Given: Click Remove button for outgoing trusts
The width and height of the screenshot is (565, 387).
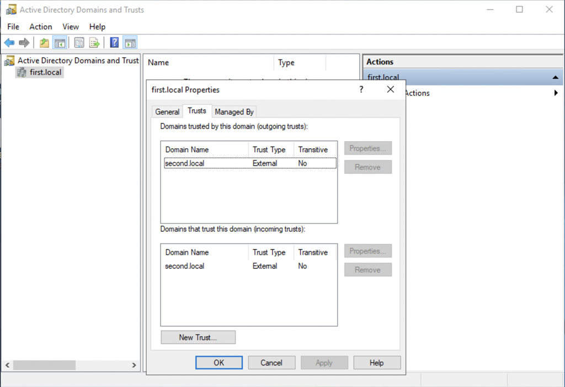Looking at the screenshot, I should coord(368,167).
